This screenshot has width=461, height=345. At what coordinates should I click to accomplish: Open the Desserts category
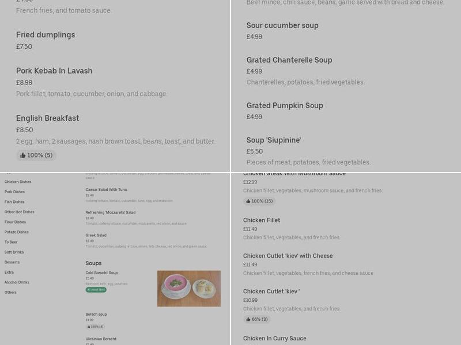pos(12,262)
